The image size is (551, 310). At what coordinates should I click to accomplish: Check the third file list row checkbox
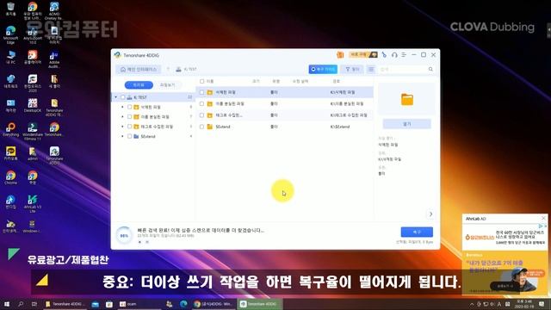[x=201, y=115]
